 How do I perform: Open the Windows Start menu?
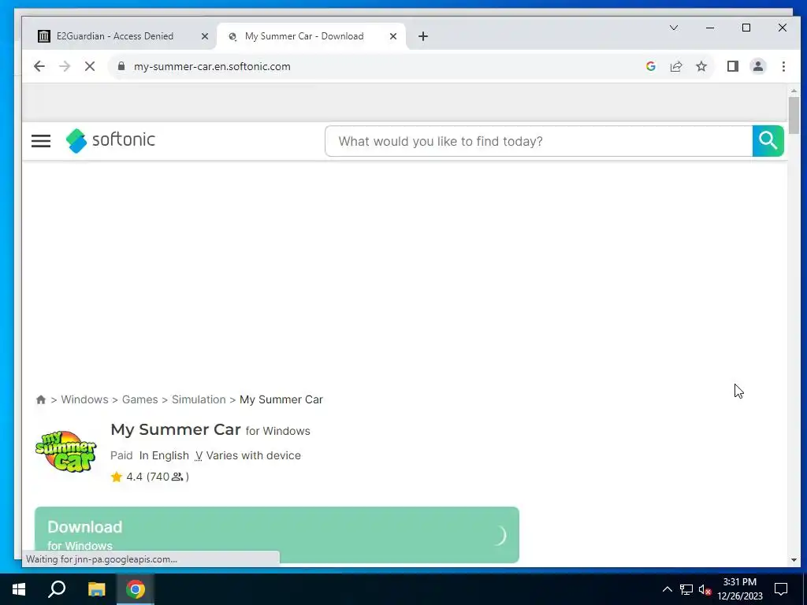(x=19, y=589)
